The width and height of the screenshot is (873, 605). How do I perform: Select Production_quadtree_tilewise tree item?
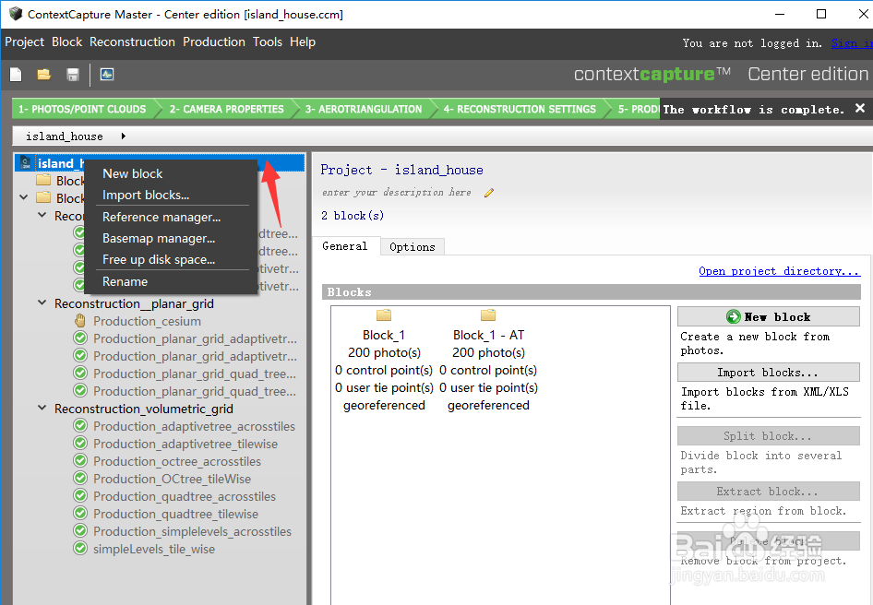[175, 515]
